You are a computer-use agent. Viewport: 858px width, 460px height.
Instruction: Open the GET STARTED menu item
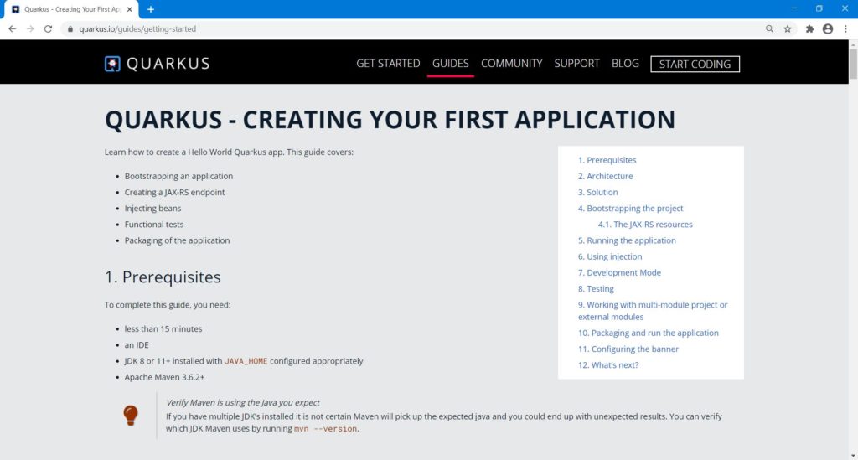(388, 64)
